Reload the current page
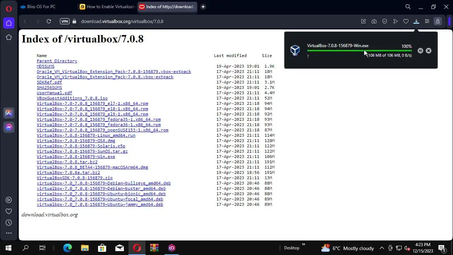Viewport: 453px width, 255px height. (49, 21)
